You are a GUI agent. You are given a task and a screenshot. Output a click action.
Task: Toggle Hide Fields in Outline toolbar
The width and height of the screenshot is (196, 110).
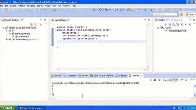pos(178,24)
